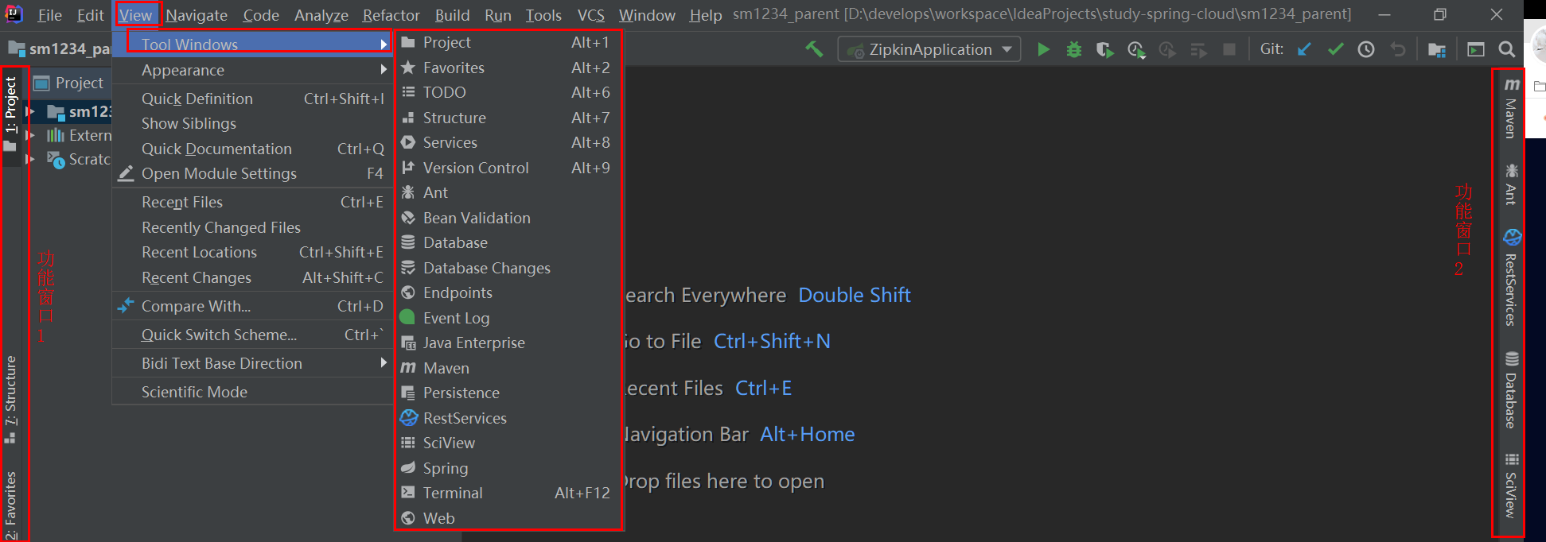
Task: Select Project in Tool Windows list
Action: pyautogui.click(x=508, y=42)
